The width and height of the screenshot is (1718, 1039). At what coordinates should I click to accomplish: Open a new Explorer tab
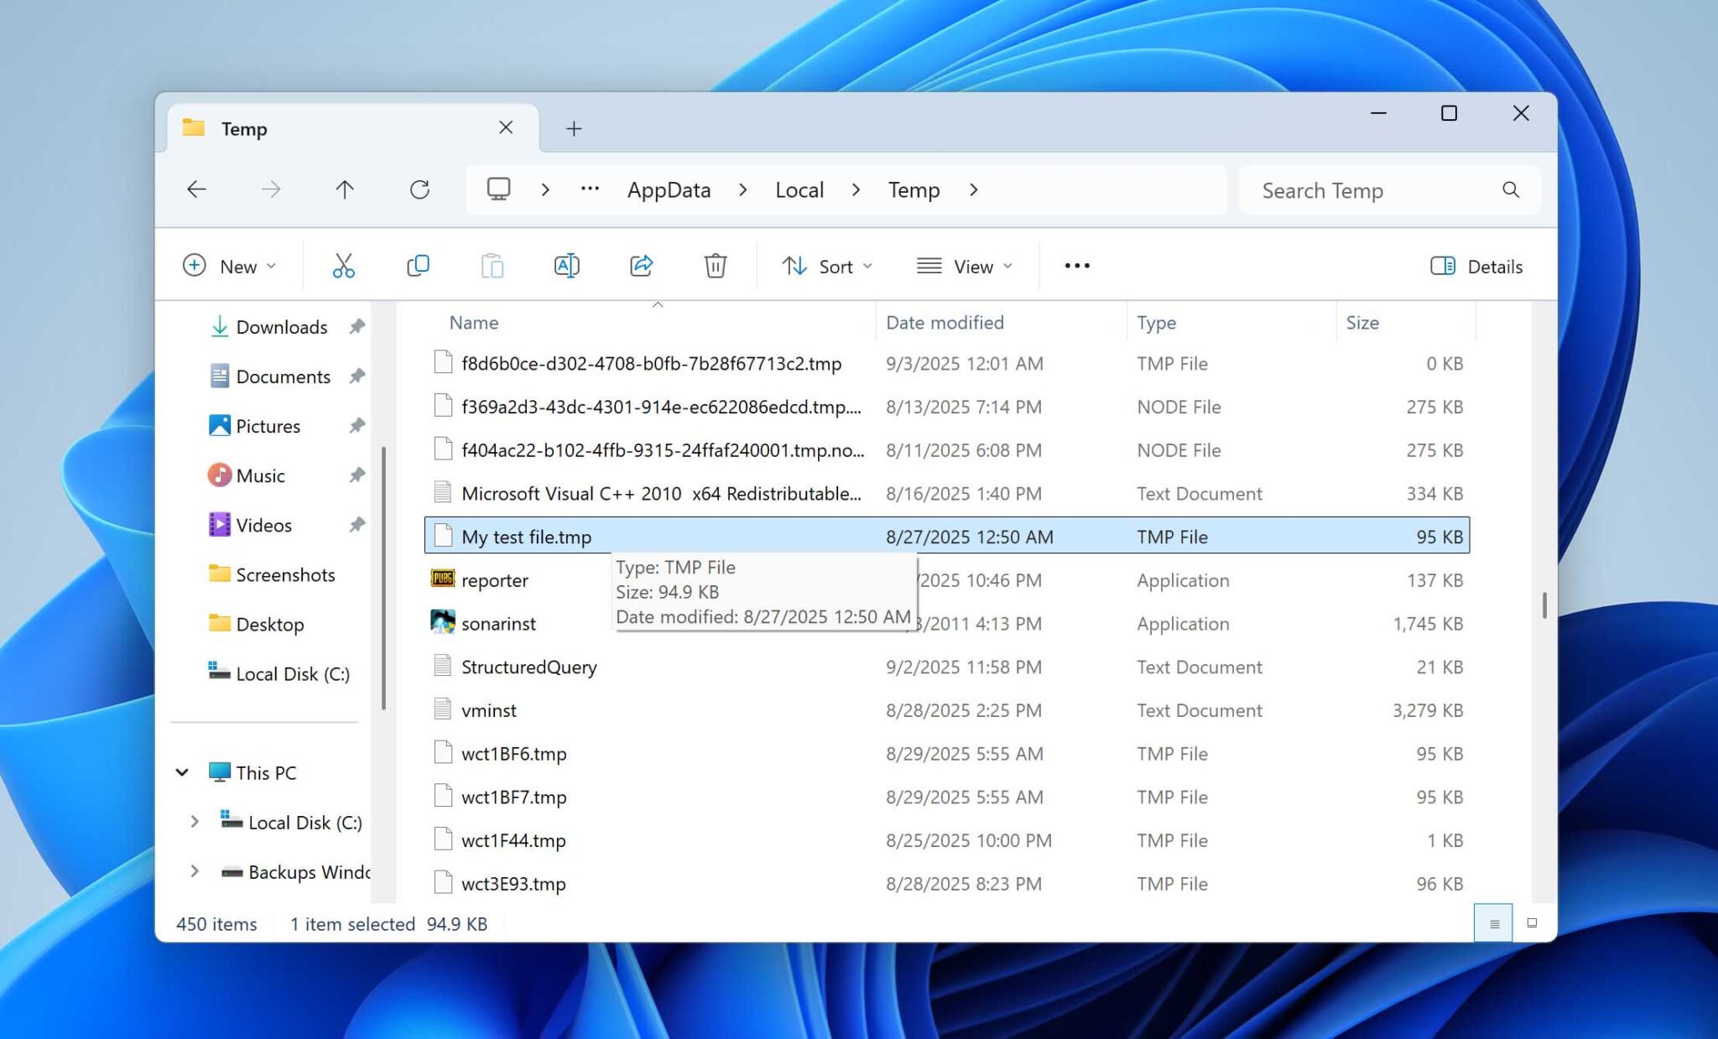coord(574,128)
